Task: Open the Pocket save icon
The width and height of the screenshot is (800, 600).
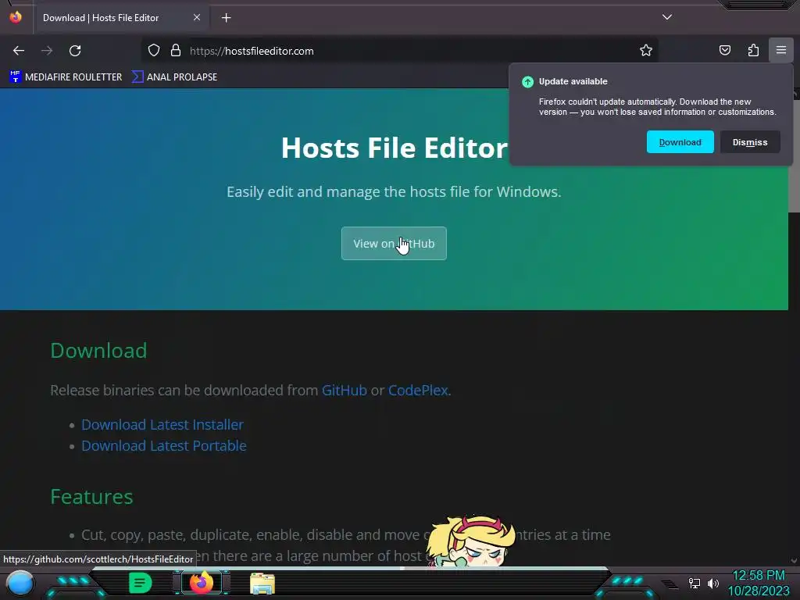Action: pos(724,50)
